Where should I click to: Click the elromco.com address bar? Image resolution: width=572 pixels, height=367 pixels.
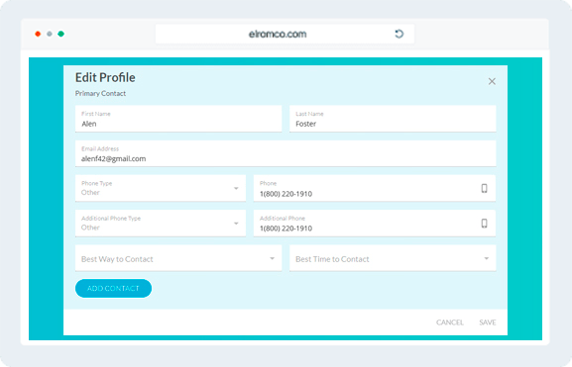[x=285, y=35]
